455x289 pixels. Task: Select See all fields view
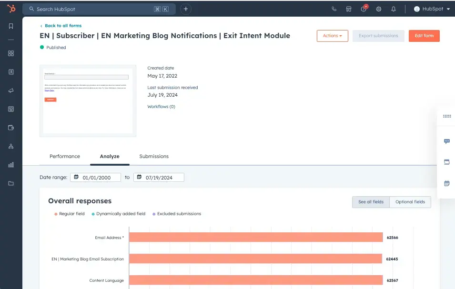click(371, 202)
